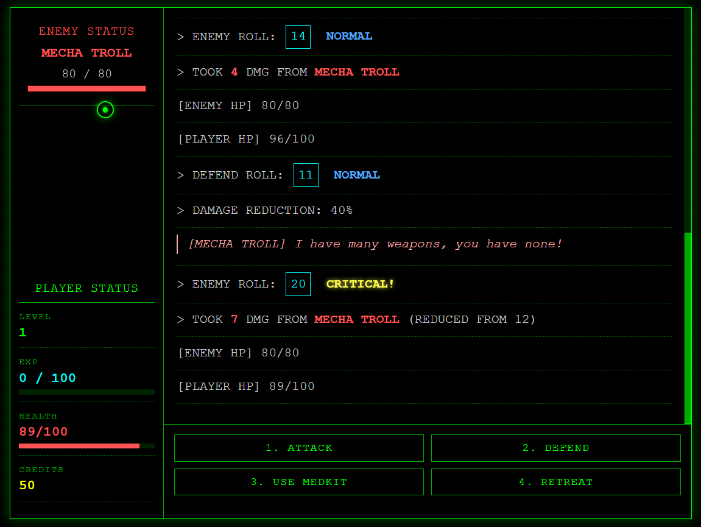
Task: Click the ENEMY STATUS heading
Action: 86,31
